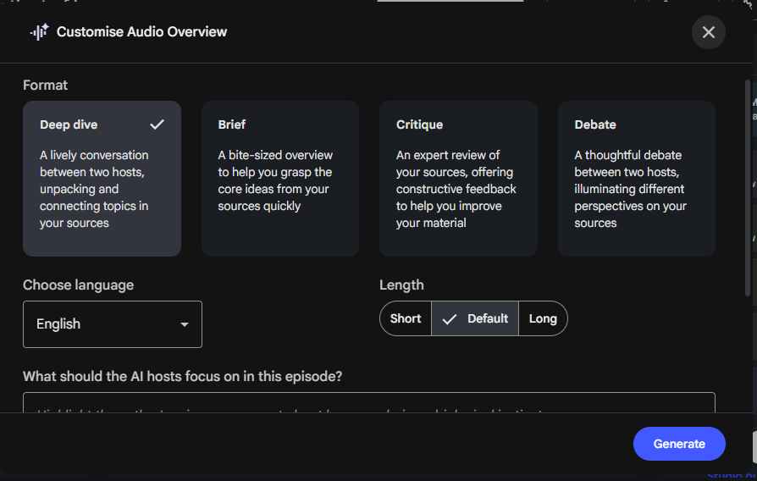757x481 pixels.
Task: Close the Customise Audio Overview dialog
Action: tap(708, 32)
